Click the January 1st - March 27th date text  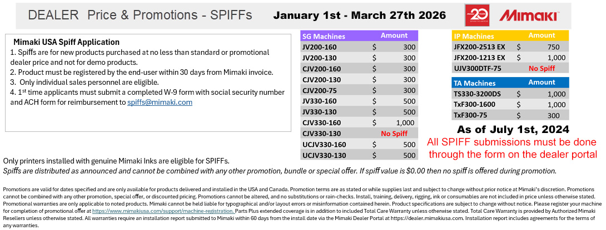click(x=359, y=15)
